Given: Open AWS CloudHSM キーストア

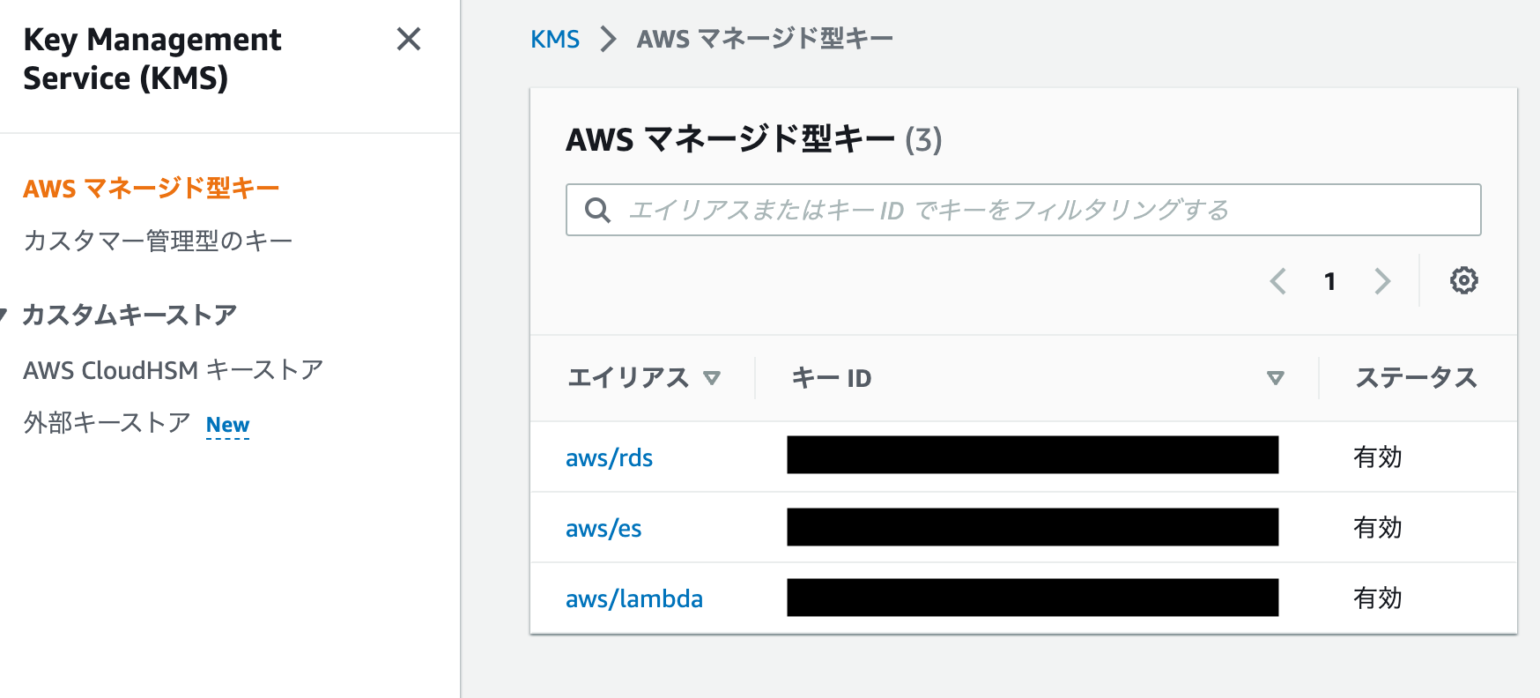Looking at the screenshot, I should (173, 369).
